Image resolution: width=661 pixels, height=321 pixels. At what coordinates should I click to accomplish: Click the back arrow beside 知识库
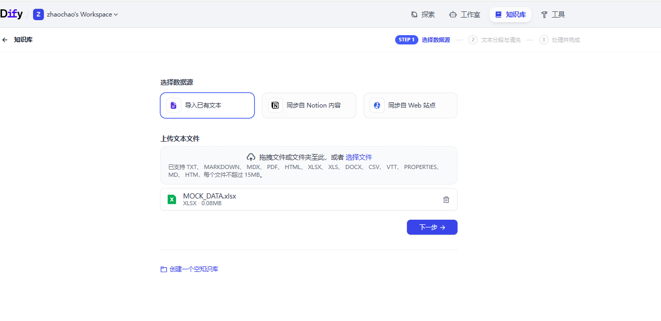point(5,40)
